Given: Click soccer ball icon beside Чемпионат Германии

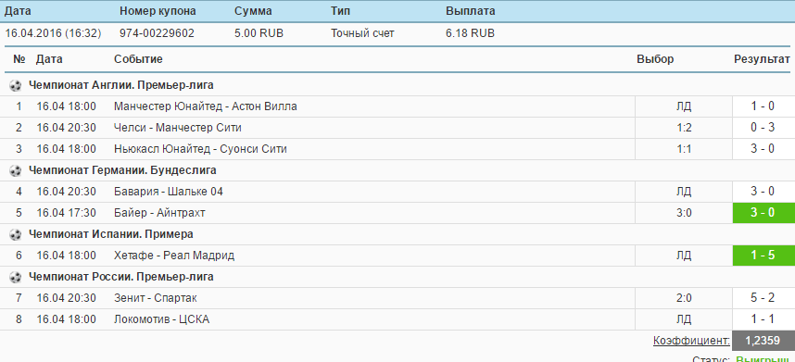Looking at the screenshot, I should [16, 170].
